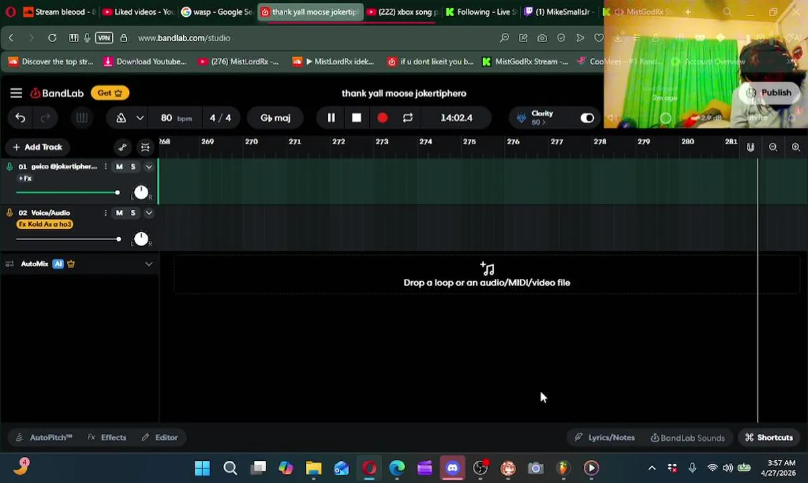Image resolution: width=808 pixels, height=483 pixels.
Task: Switch off the Clarity toggle
Action: [x=587, y=118]
